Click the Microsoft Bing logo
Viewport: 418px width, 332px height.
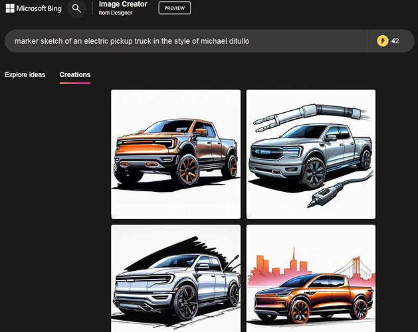point(34,8)
